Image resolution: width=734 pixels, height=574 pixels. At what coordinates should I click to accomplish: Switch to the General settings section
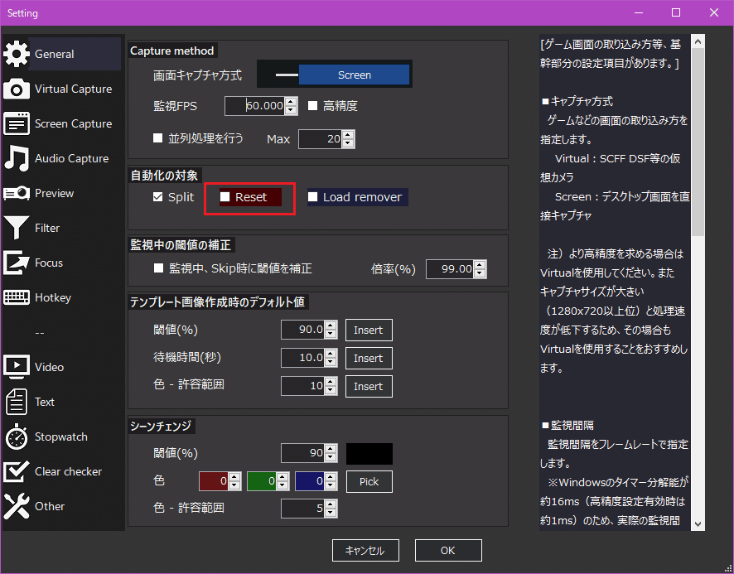[17, 53]
